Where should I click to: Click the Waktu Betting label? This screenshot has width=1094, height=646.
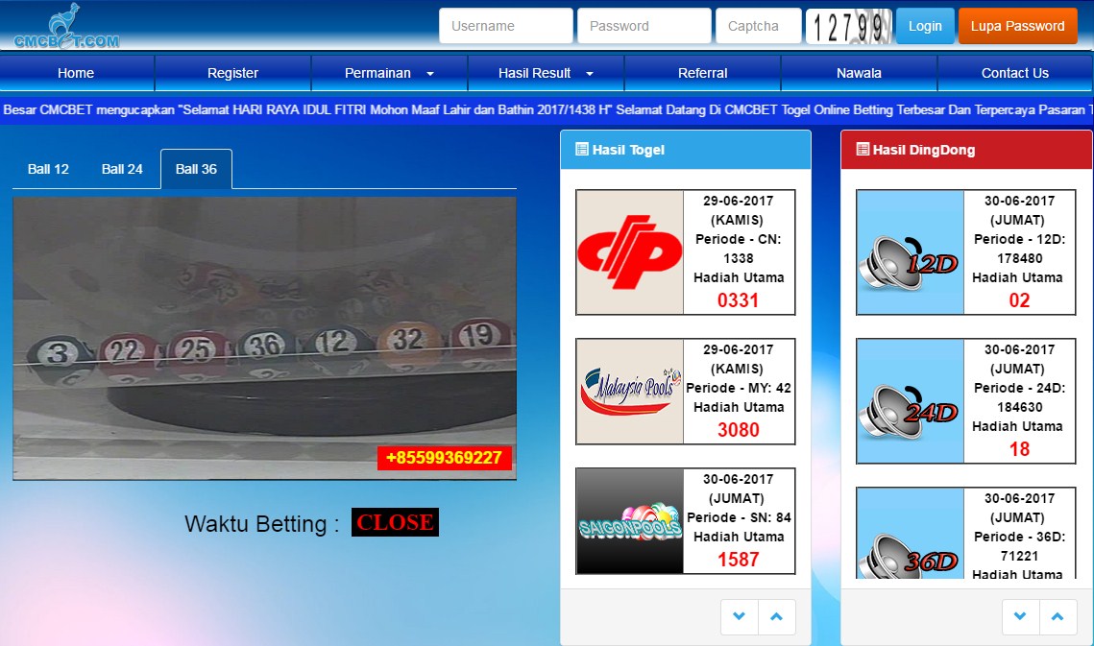(x=261, y=523)
